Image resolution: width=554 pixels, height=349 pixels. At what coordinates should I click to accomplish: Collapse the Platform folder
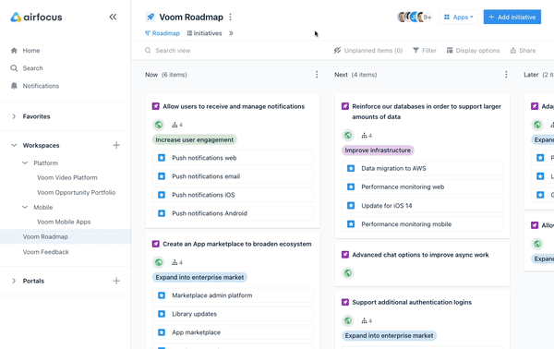tap(25, 162)
